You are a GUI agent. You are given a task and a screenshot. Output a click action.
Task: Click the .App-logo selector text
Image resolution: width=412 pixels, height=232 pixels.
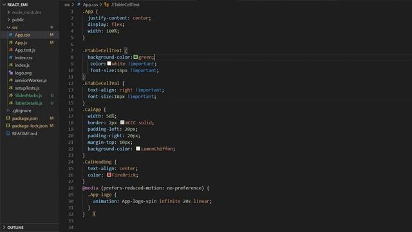(100, 195)
